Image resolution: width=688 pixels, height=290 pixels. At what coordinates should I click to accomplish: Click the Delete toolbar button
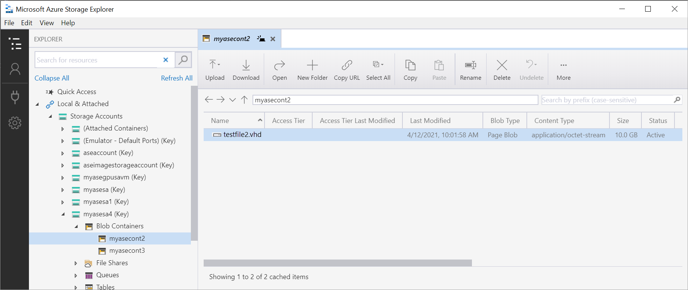coord(502,70)
